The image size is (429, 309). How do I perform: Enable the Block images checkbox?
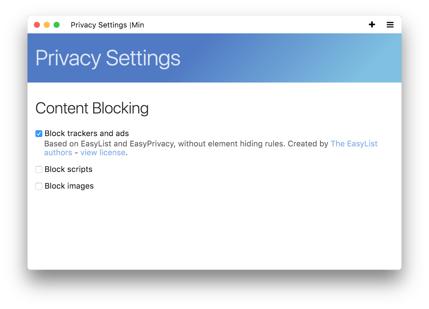[x=39, y=186]
